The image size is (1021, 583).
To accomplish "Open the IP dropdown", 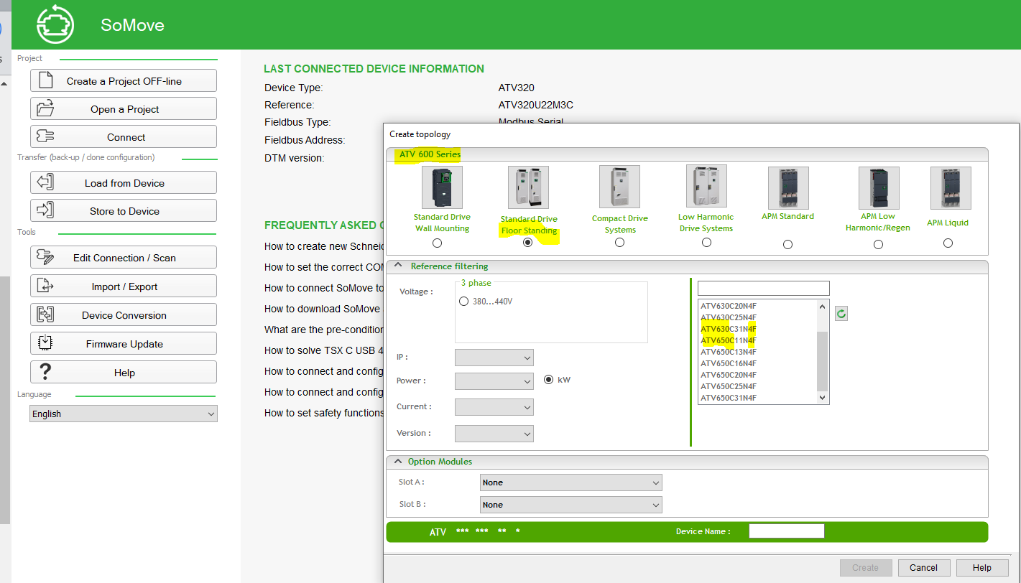I will pos(494,357).
